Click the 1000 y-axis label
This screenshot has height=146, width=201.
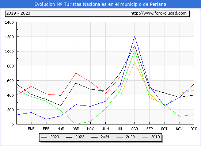click(9, 51)
